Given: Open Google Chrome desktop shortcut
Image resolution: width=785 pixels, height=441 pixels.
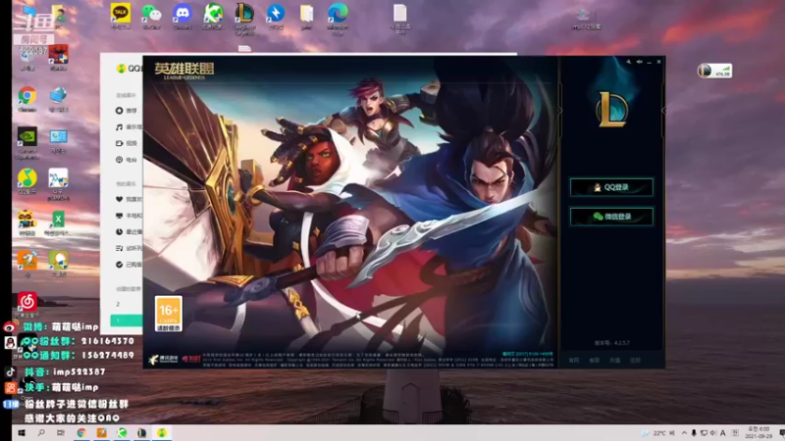Looking at the screenshot, I should pyautogui.click(x=27, y=99).
